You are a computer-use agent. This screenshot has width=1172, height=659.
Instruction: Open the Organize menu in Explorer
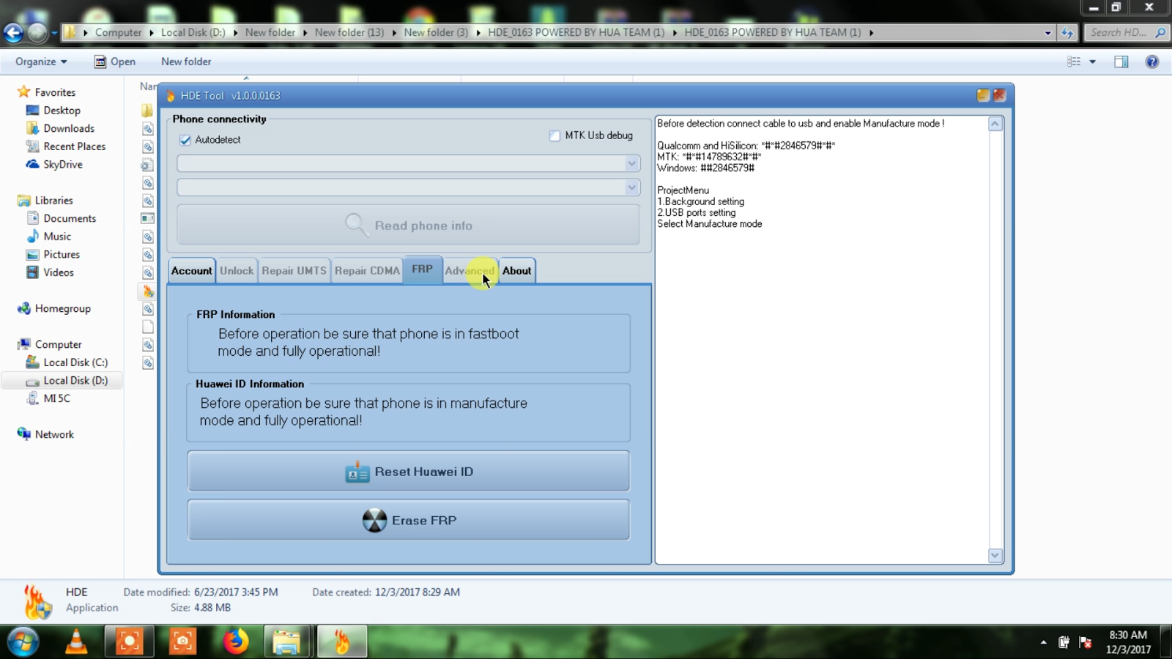pyautogui.click(x=41, y=62)
